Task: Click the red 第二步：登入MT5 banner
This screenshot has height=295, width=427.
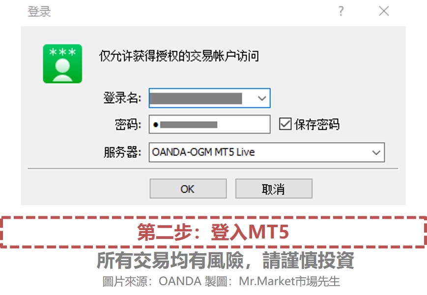Action: (213, 232)
